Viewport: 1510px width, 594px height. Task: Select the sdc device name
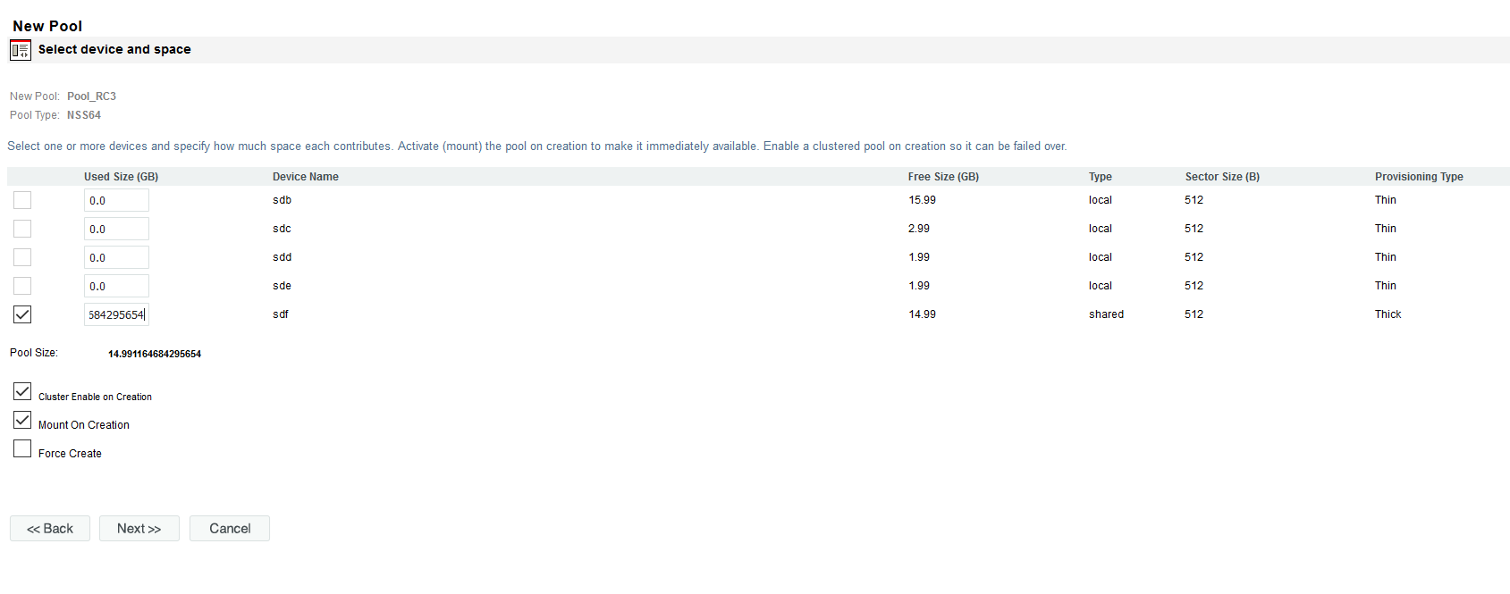coord(282,229)
